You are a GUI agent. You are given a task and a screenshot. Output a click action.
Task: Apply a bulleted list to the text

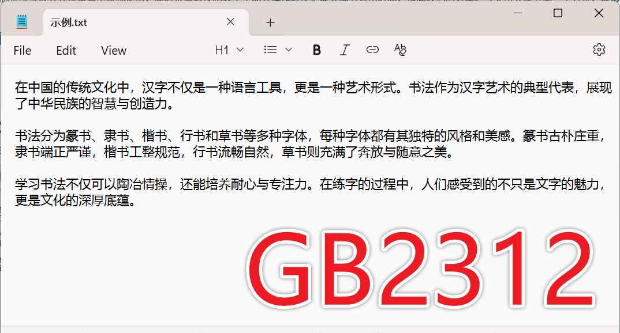270,50
